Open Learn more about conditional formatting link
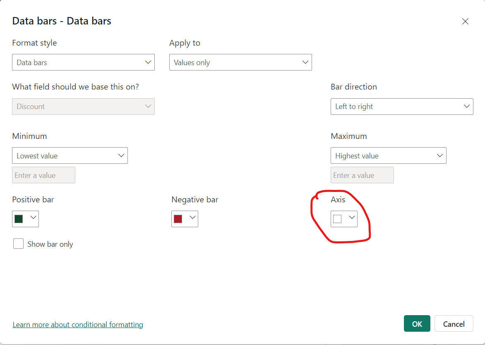Screen dimensions: 485x345 [78, 325]
